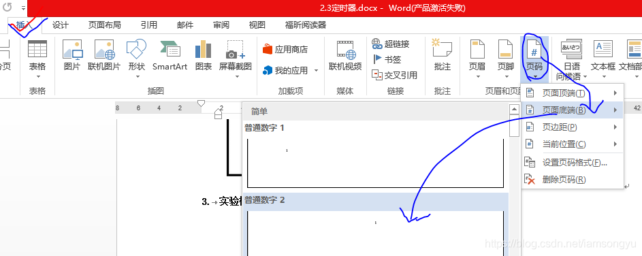Expand the Header (页眉) dropdown arrow

[x=478, y=76]
